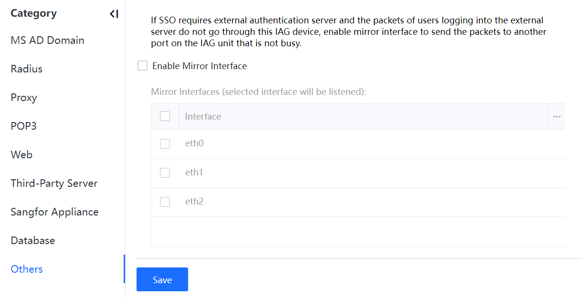Viewport: 582px width, 297px height.
Task: Switch to the POP3 category
Action: point(24,126)
